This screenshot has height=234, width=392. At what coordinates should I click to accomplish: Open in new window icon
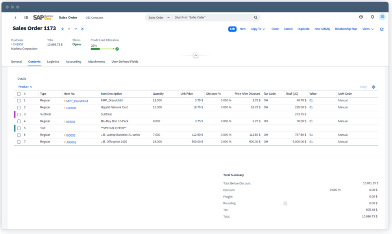(382, 29)
